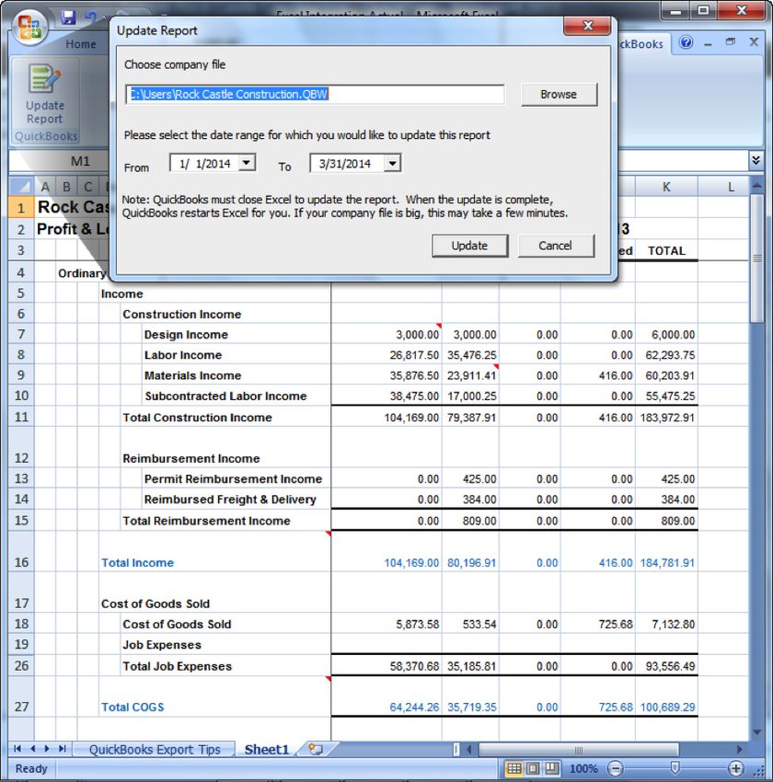Viewport: 773px width, 782px height.
Task: Adjust the zoom slider handle
Action: click(675, 768)
